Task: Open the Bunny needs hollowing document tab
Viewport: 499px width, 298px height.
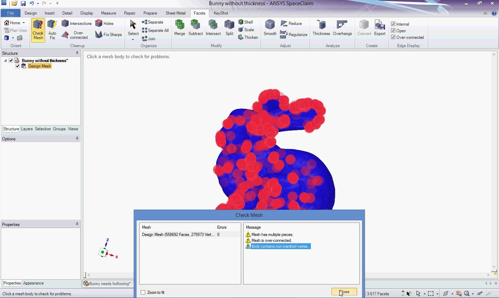Action: [107, 283]
